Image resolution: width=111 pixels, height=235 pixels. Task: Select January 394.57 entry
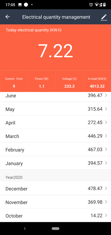pos(55,163)
